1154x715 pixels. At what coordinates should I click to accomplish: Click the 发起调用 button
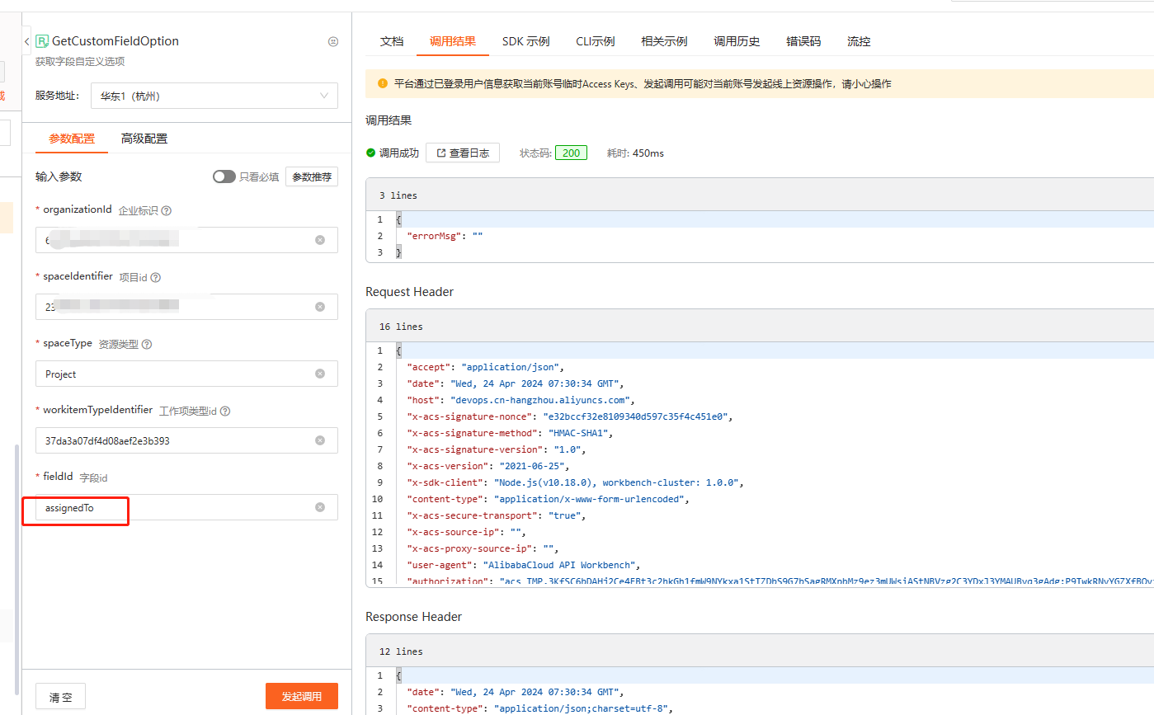click(302, 697)
